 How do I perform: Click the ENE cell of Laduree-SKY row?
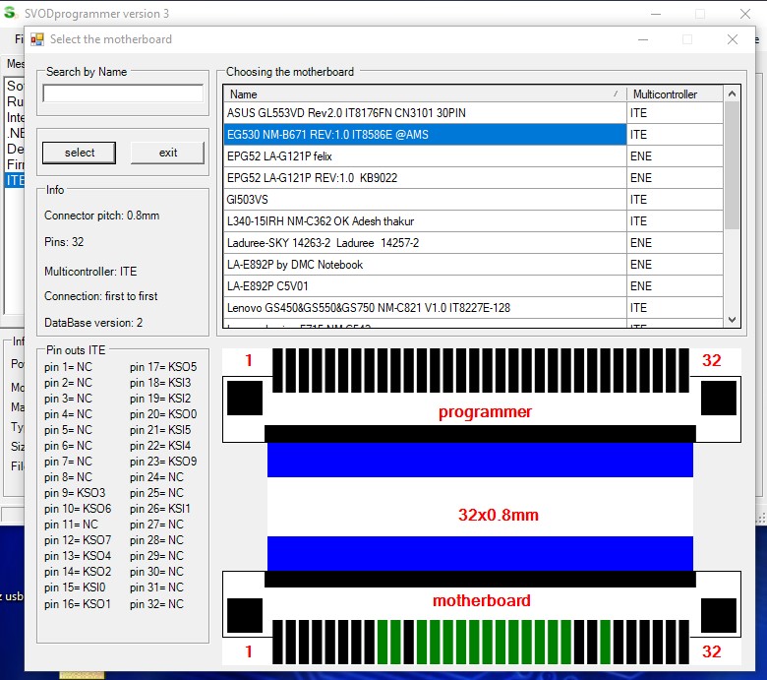675,243
